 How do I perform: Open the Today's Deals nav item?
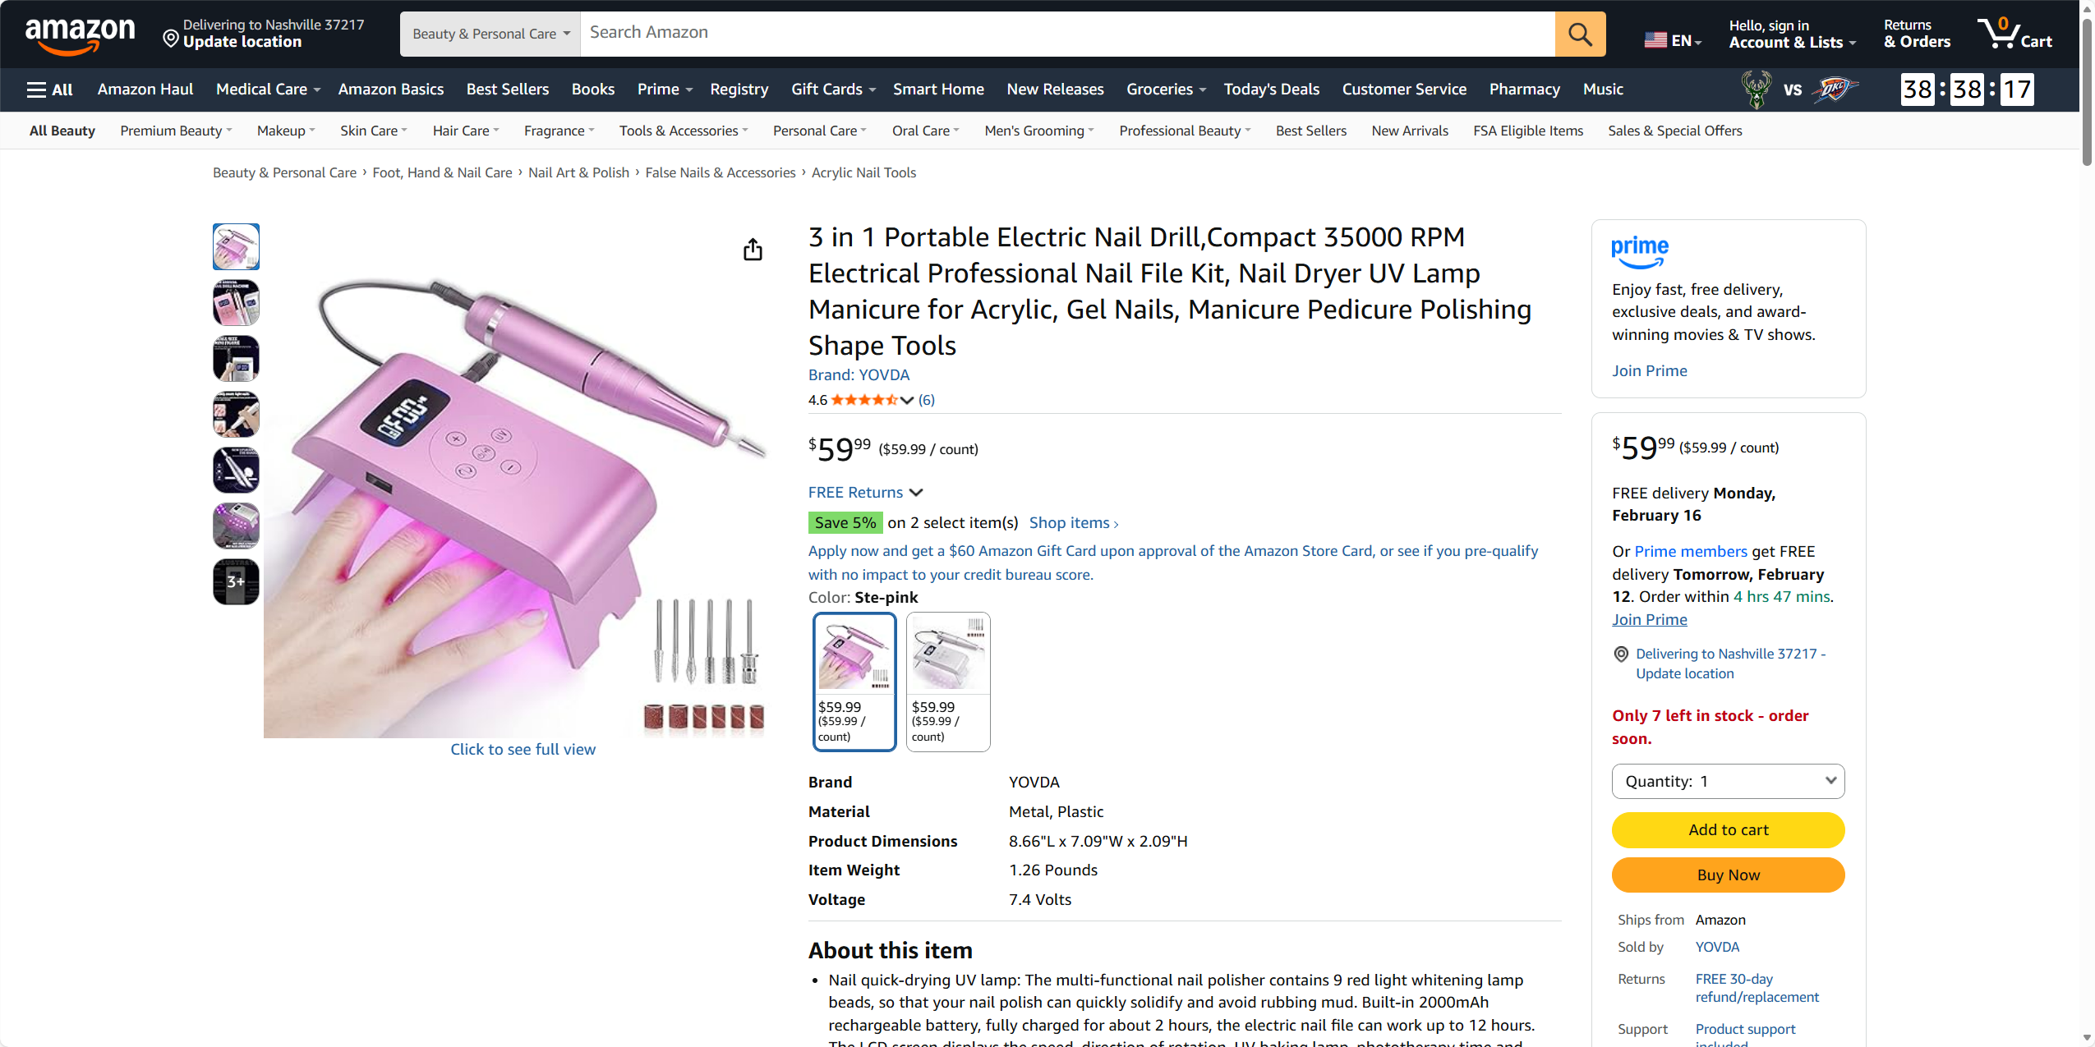(1271, 90)
